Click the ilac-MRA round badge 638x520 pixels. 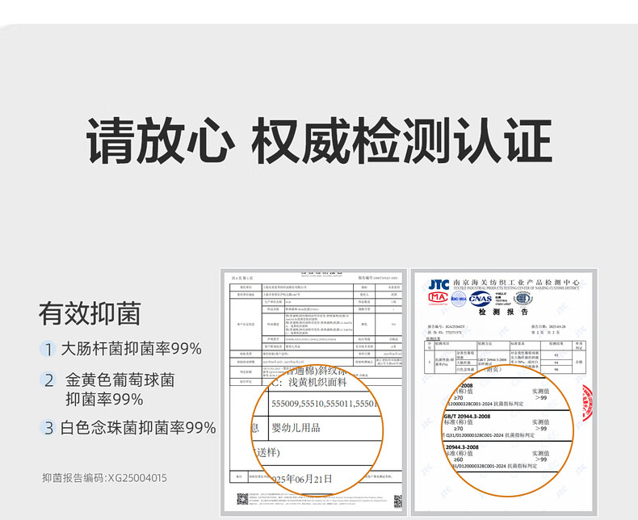[459, 297]
